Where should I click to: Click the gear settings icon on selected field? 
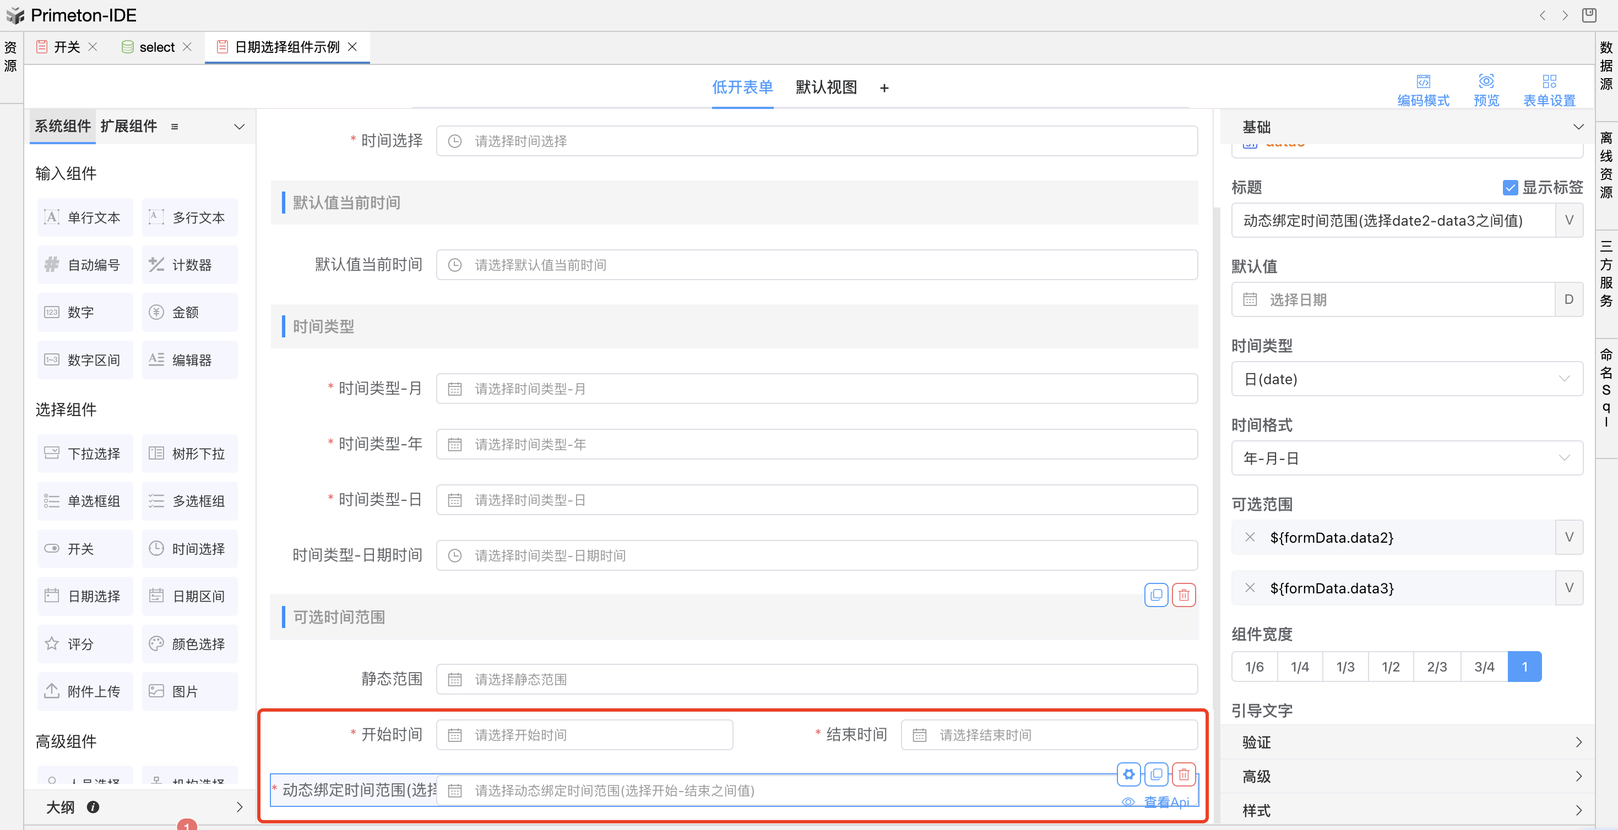click(x=1128, y=774)
